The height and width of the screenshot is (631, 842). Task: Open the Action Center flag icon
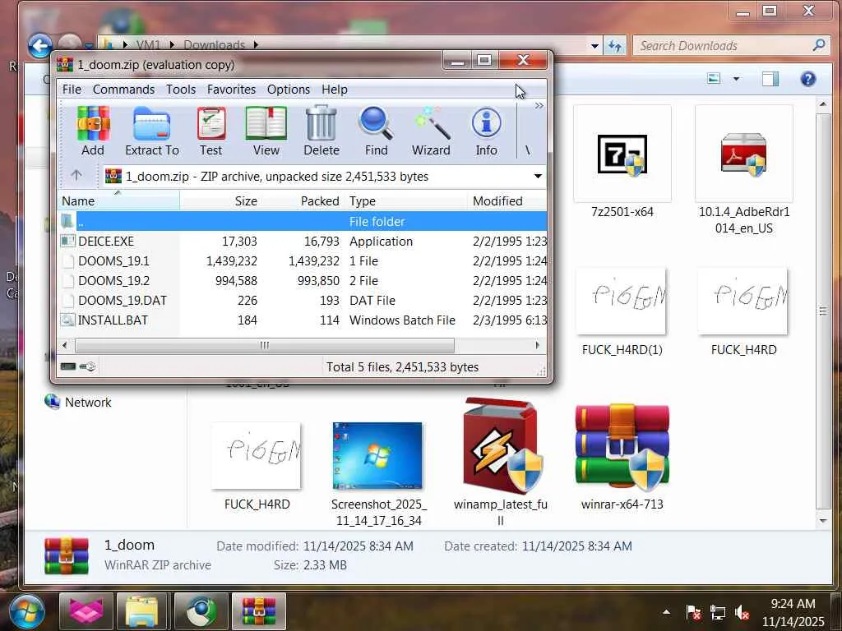point(693,612)
